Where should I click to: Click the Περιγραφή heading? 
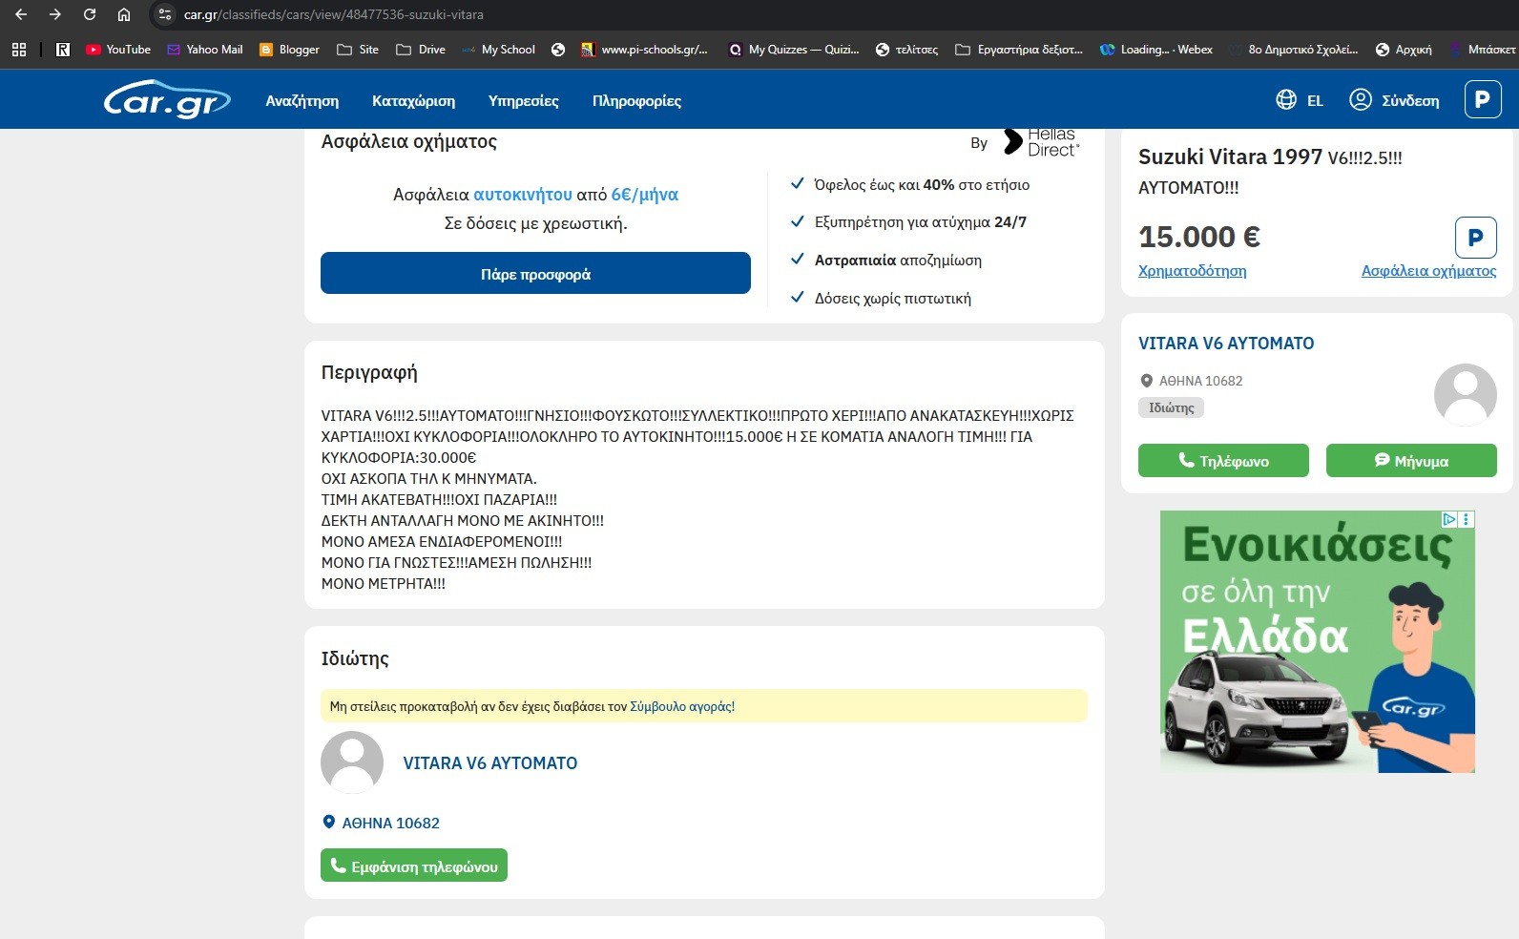pyautogui.click(x=369, y=372)
